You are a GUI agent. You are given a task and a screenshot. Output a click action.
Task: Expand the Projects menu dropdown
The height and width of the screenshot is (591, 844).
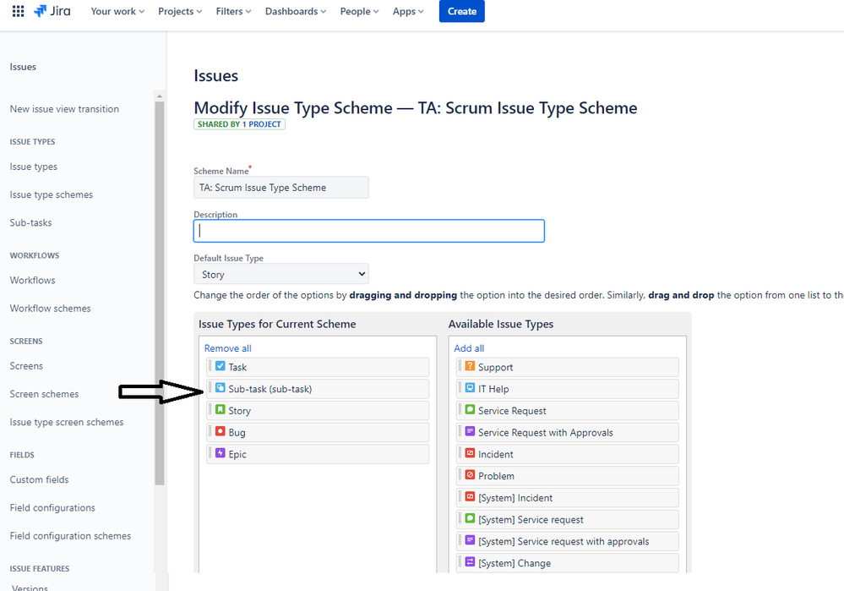[179, 11]
